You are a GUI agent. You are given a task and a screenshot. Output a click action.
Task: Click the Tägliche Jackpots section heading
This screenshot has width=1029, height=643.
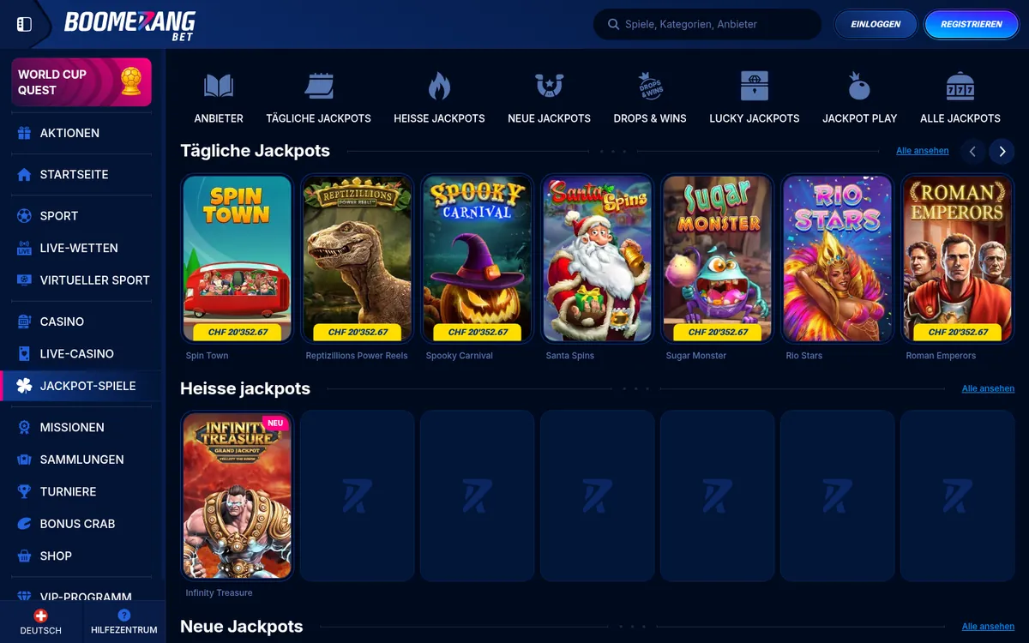pos(255,151)
